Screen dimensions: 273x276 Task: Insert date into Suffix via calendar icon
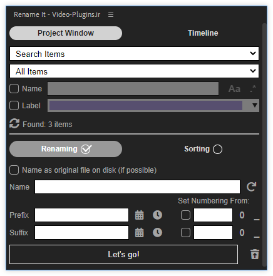(140, 233)
